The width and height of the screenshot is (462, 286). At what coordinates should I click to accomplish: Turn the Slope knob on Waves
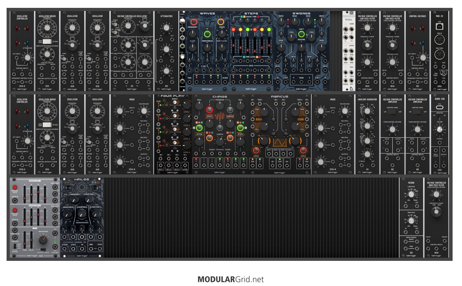193,48
